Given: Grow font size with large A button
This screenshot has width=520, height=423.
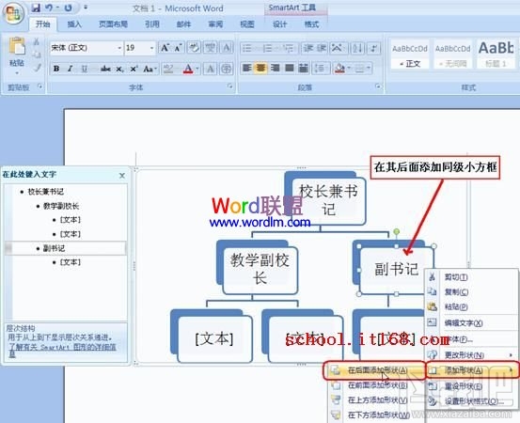Looking at the screenshot, I should click(165, 48).
